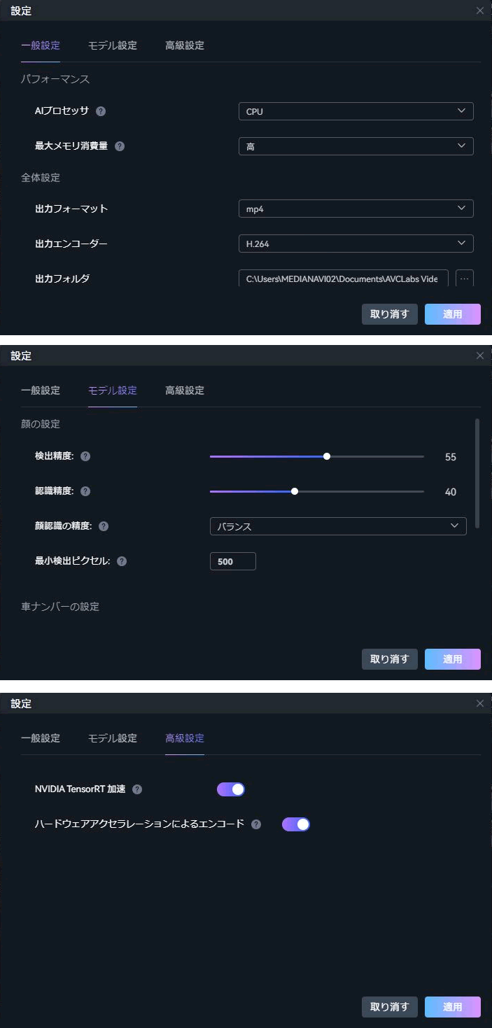The height and width of the screenshot is (1028, 492).
Task: Click the help icon beside 最大メモリ消費量
Action: [120, 146]
